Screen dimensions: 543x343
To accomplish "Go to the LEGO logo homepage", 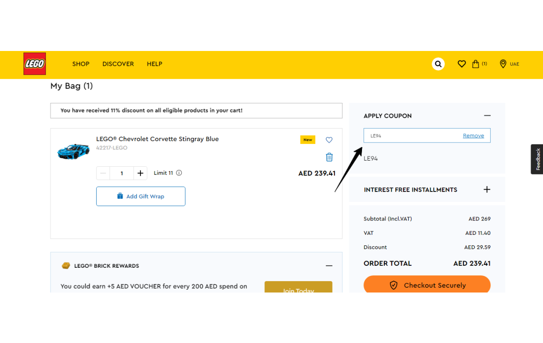I will pyautogui.click(x=35, y=64).
